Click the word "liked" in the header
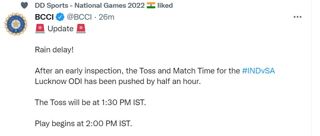The height and width of the screenshot is (136, 320). [x=165, y=6]
